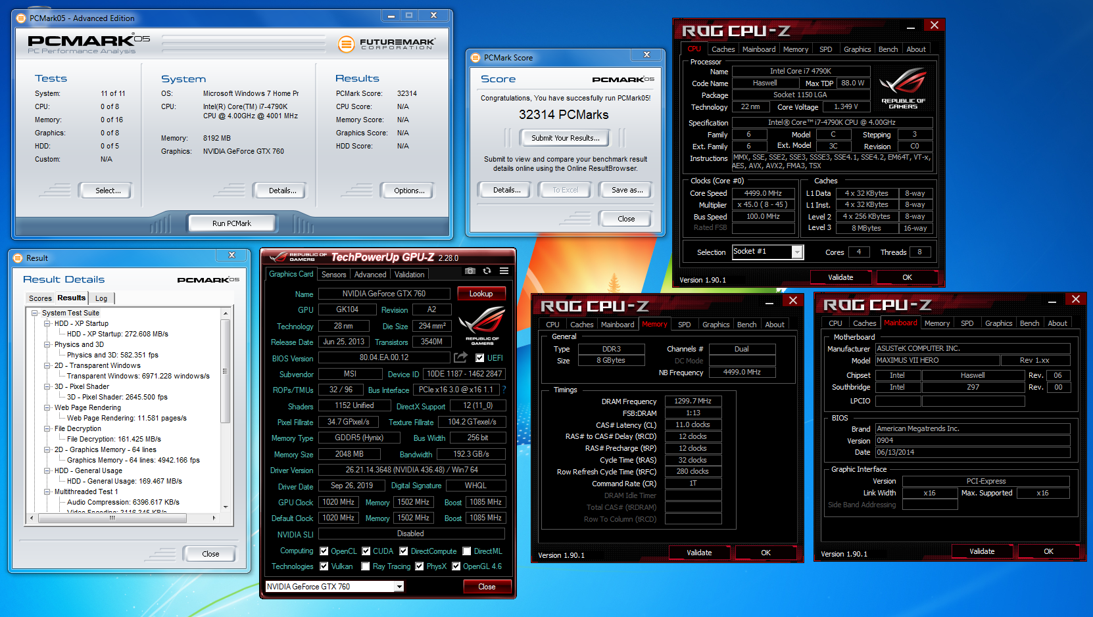Enable the Ray Tracing checkbox
Viewport: 1093px width, 617px height.
click(x=366, y=566)
